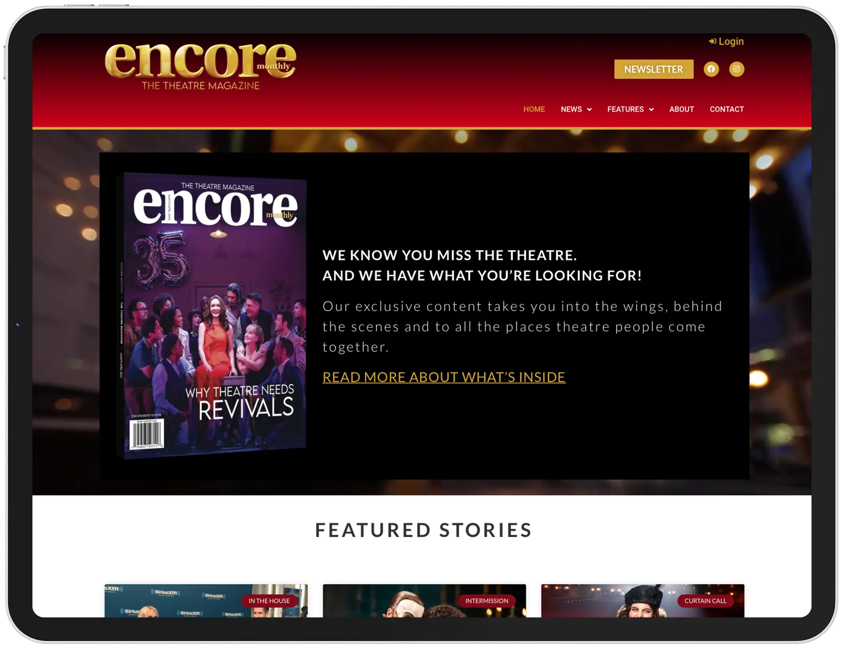Select Features in the navigation bar
This screenshot has width=844, height=651.
click(x=625, y=109)
